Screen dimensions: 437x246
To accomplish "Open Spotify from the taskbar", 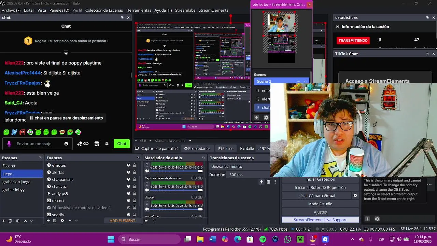I will [263, 239].
